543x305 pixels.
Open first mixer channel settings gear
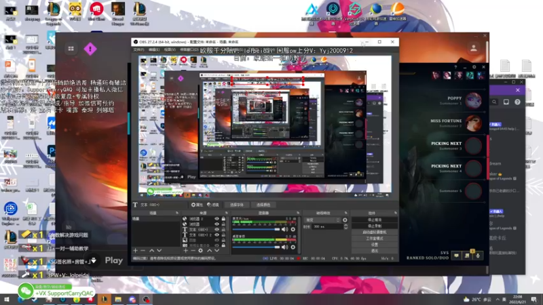click(x=293, y=229)
